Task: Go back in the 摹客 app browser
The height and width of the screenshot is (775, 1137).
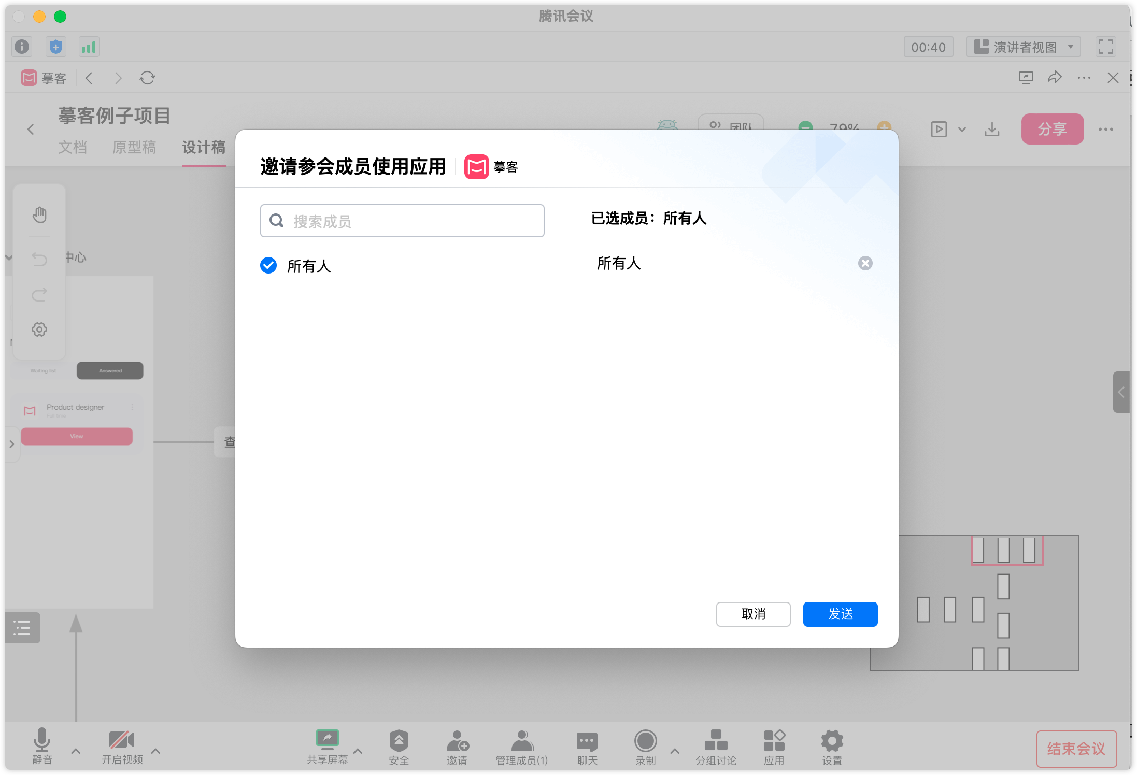Action: (89, 78)
